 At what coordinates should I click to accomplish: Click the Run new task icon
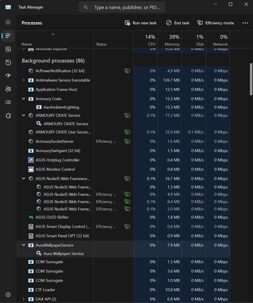pos(127,23)
